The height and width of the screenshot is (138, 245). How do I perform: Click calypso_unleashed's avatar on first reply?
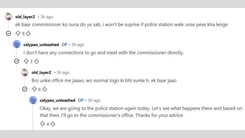(x=17, y=44)
